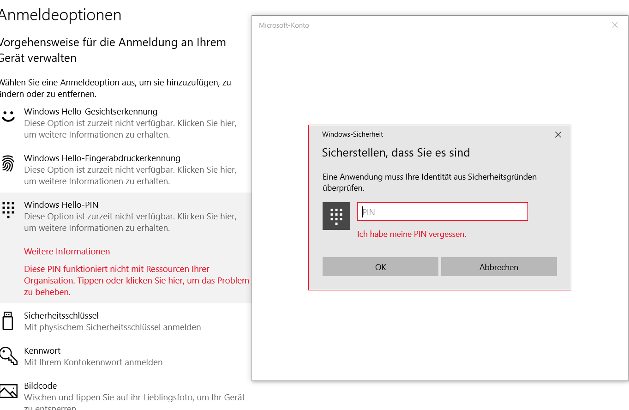Select the Bildcode sign-in option title
This screenshot has height=410, width=629.
41,386
